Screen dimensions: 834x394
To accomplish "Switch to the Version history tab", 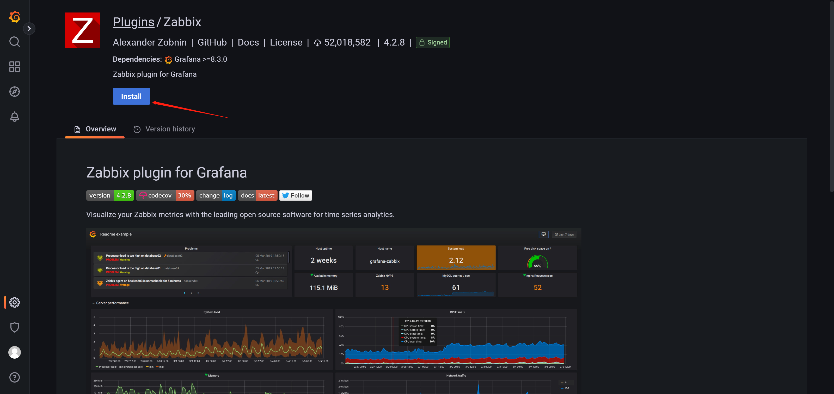I will point(164,129).
